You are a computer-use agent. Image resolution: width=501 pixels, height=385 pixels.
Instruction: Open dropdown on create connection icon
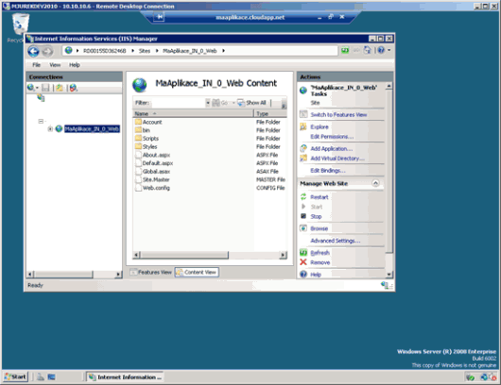[37, 88]
